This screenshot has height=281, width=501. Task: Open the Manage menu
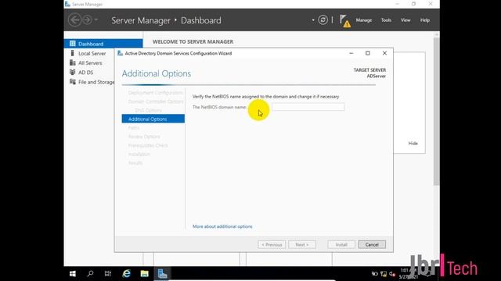point(363,20)
